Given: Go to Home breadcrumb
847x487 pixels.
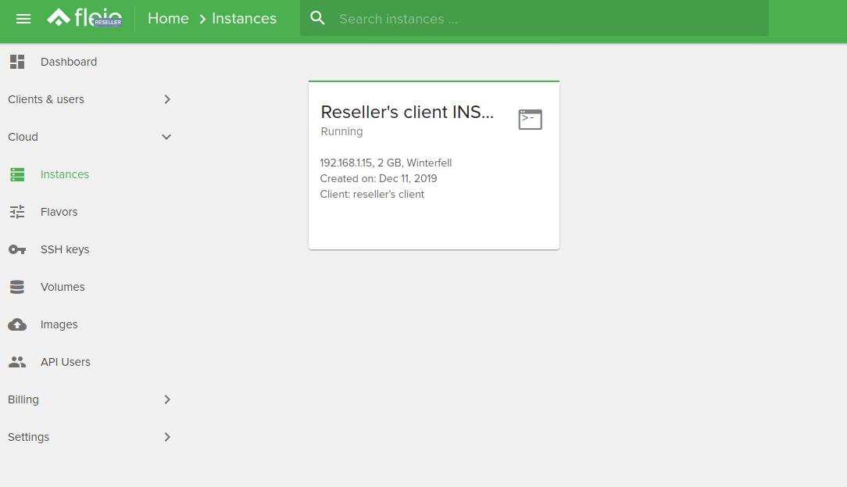Looking at the screenshot, I should tap(168, 19).
